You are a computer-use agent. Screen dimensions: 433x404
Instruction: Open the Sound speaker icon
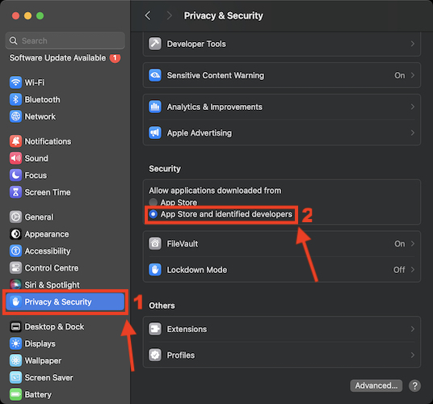[15, 158]
